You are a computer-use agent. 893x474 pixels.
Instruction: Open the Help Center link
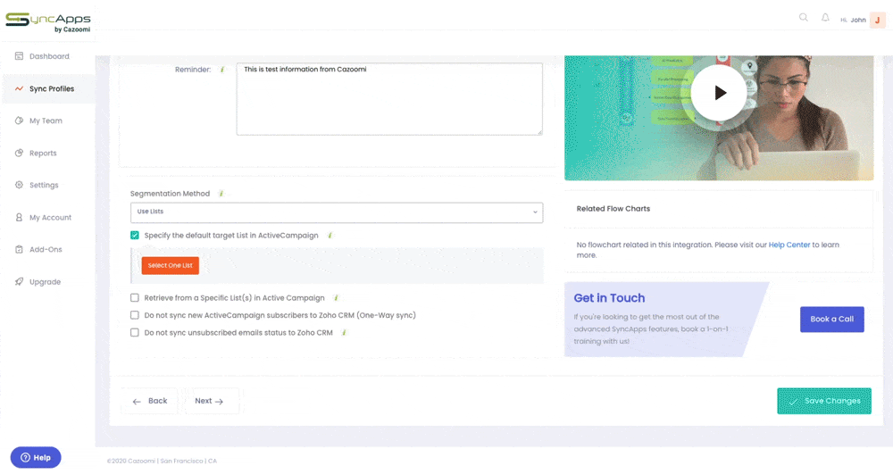click(789, 245)
